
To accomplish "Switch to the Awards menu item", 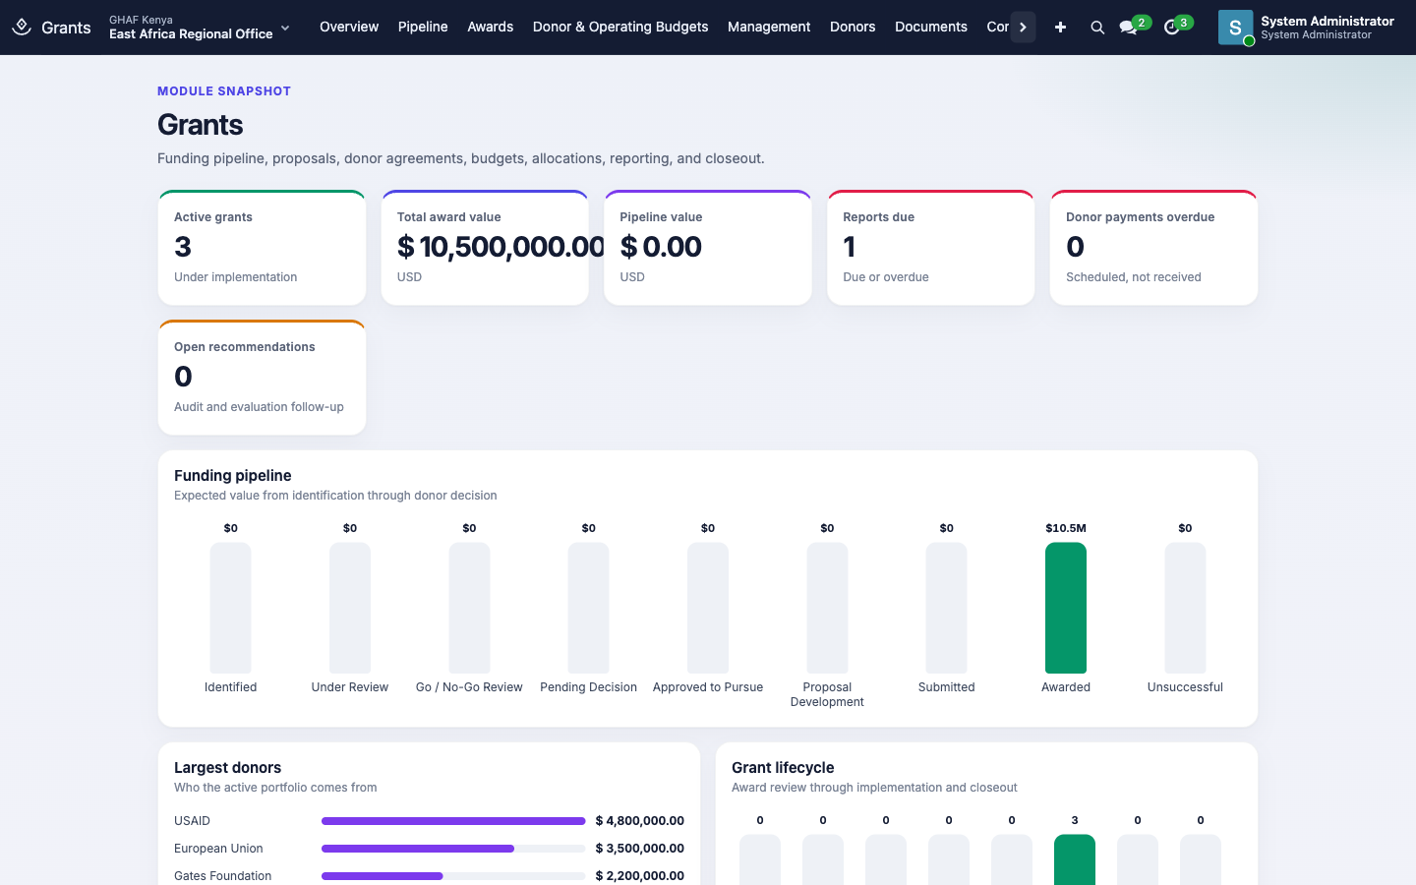I will pyautogui.click(x=491, y=27).
